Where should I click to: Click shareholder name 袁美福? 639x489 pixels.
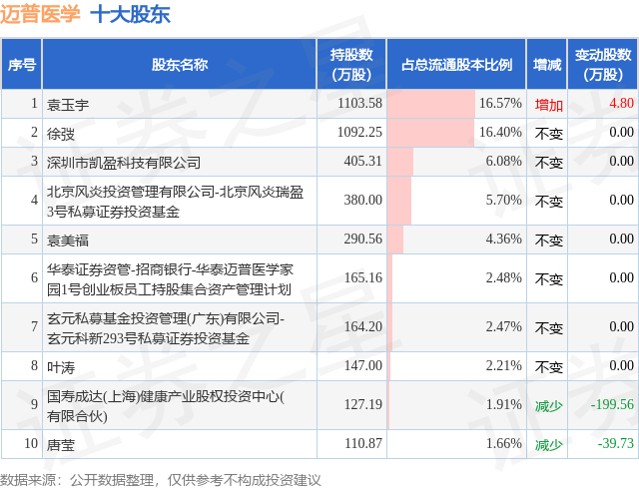tap(68, 240)
